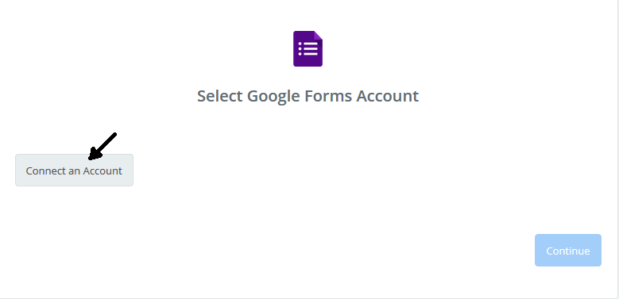Click the arrowhead tip above Connect button
The image size is (619, 299).
pyautogui.click(x=91, y=157)
